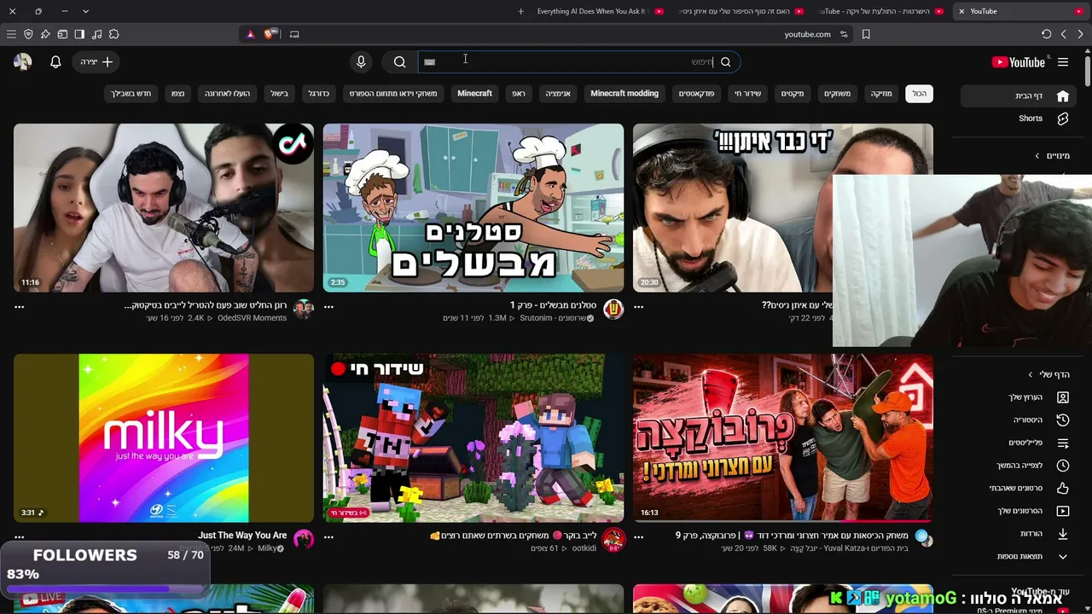Click the bookmark icon next to the address bar
This screenshot has height=614, width=1092.
click(x=866, y=34)
